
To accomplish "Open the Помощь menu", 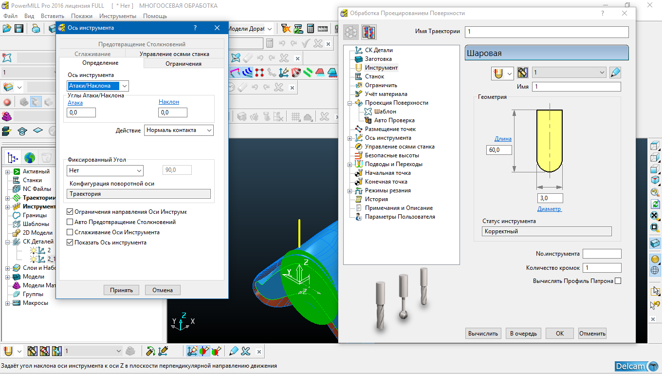I will click(155, 16).
